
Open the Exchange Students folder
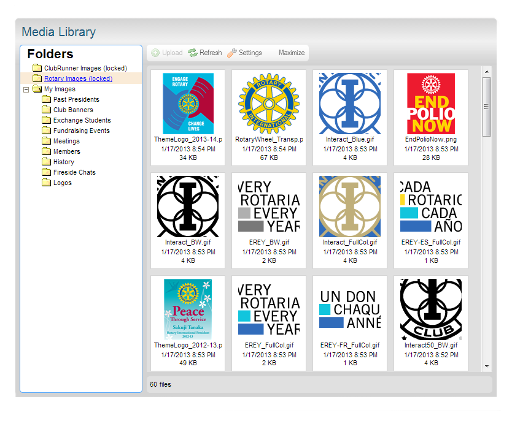(82, 120)
